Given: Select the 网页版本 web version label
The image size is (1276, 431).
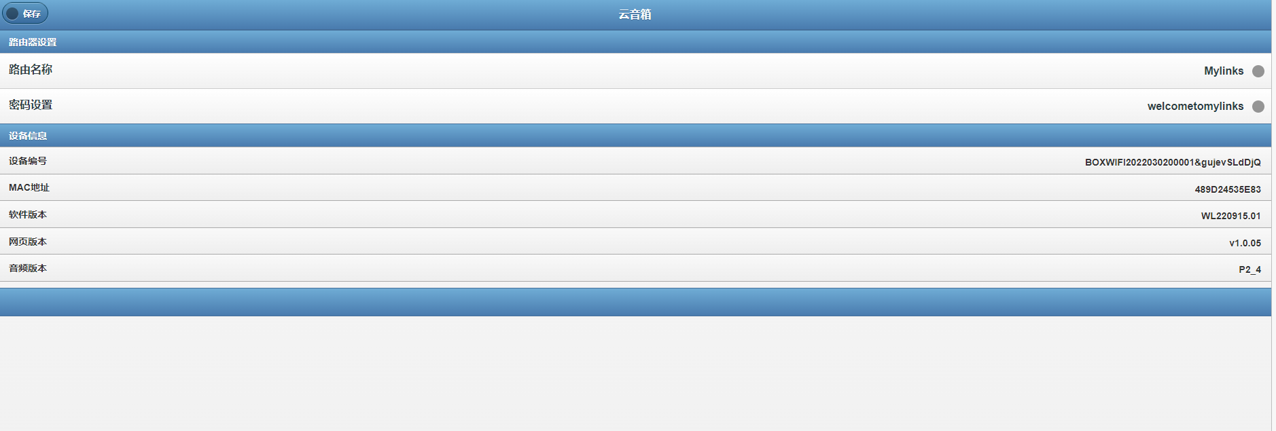Looking at the screenshot, I should coord(28,242).
